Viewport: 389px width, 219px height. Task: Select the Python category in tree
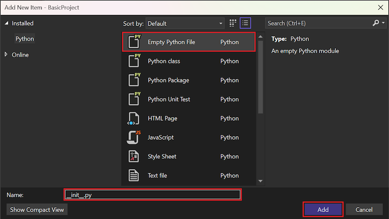[25, 39]
